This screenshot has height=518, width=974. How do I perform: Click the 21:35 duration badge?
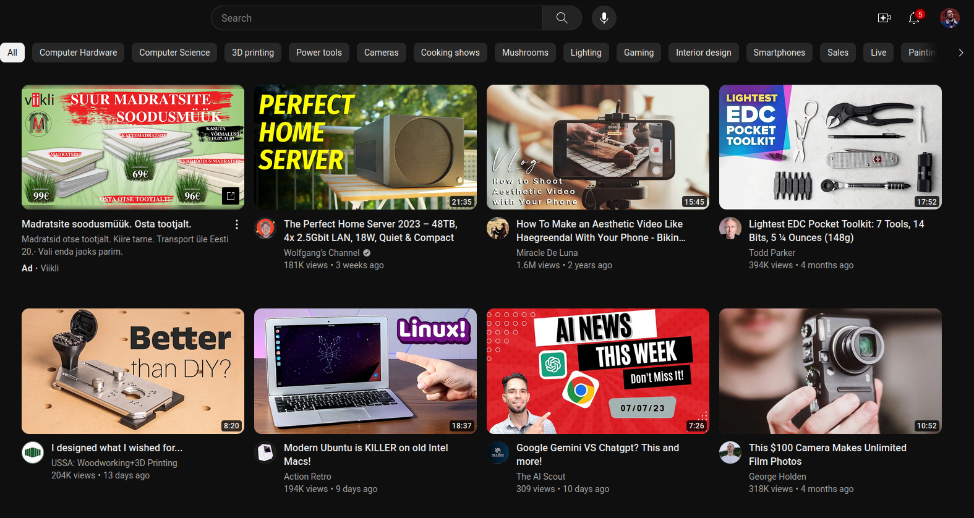(x=462, y=202)
